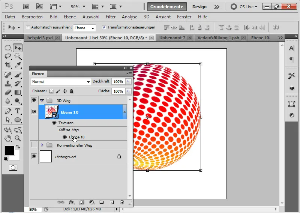Hide Texturen visibility eye
This screenshot has width=300, height=213.
(x=54, y=123)
